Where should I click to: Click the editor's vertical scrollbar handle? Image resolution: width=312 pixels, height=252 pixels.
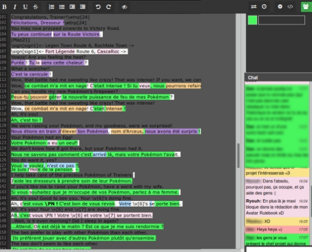pyautogui.click(x=238, y=156)
